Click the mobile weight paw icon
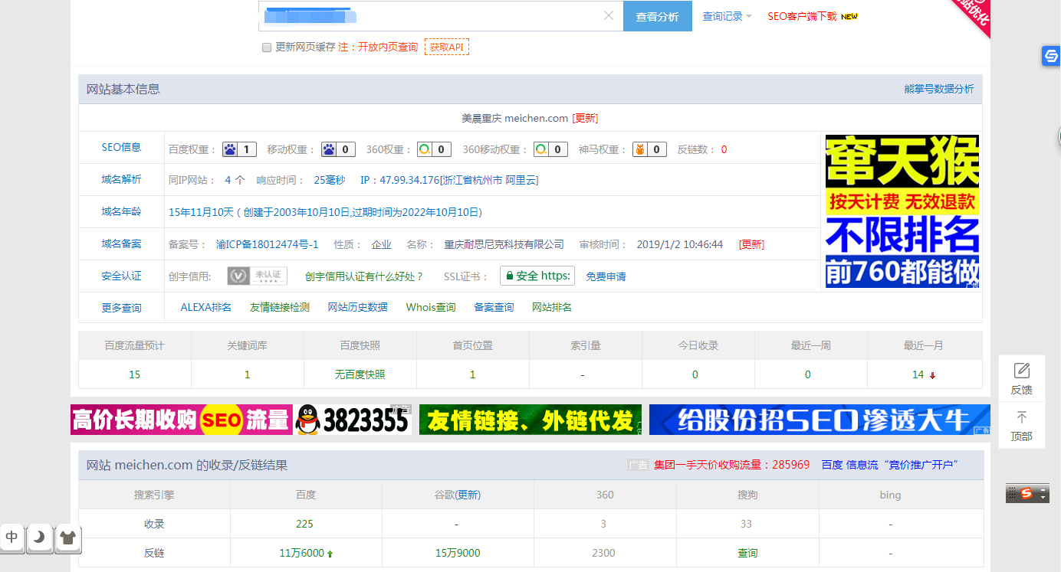 (x=338, y=149)
